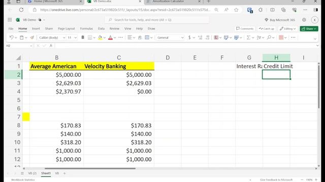This screenshot has width=325, height=182.
Task: Click the search tools and help box
Action: pos(157,20)
